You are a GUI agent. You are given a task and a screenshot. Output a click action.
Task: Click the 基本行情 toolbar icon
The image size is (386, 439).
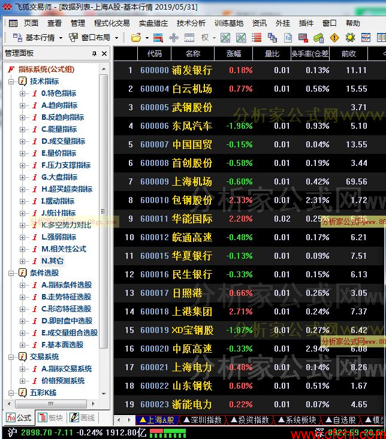[x=17, y=38]
